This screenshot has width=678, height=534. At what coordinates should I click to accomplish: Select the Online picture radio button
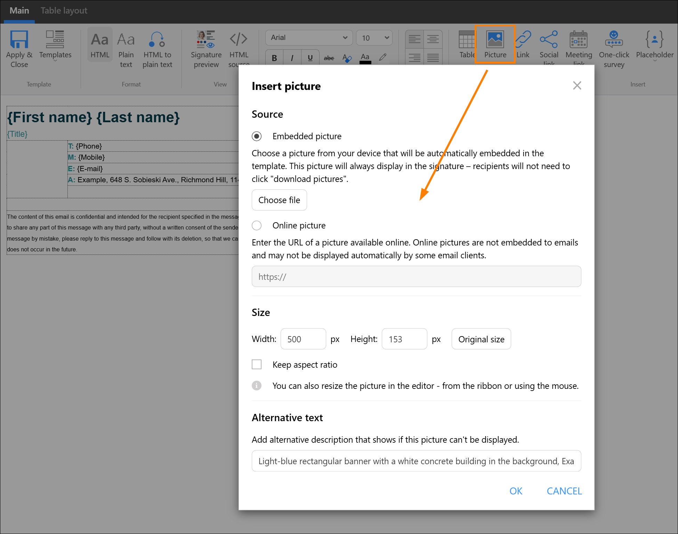tap(257, 225)
